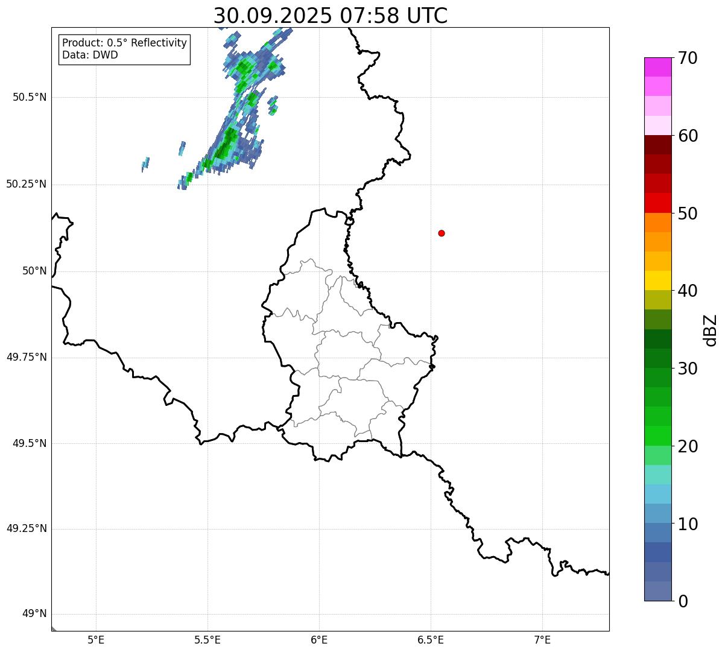
Task: Click the bright green colorbar segment above 20
Action: 657,435
